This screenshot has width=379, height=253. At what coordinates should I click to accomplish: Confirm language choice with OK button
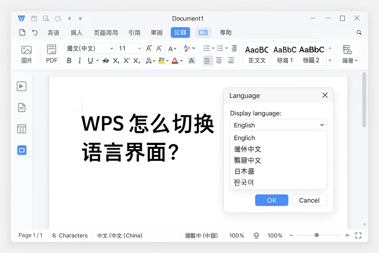[272, 200]
